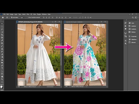Screen dimensions: 139x104
Task: Select the Magic Wand selection tool
Action: (x=2, y=32)
